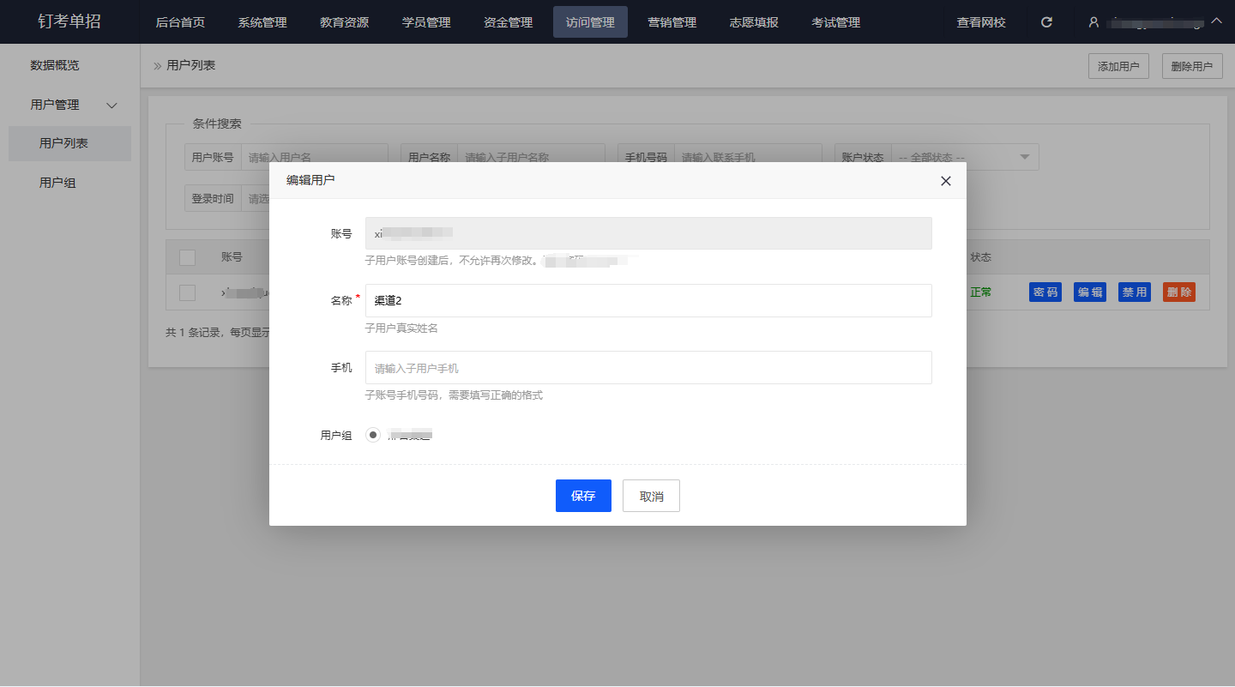The height and width of the screenshot is (687, 1235).
Task: Click the 名称 input containing 渠道2
Action: 648,301
